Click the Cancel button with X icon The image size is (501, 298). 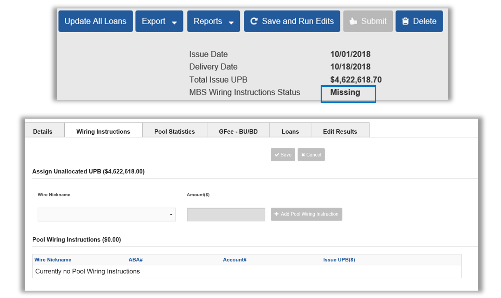click(x=311, y=155)
